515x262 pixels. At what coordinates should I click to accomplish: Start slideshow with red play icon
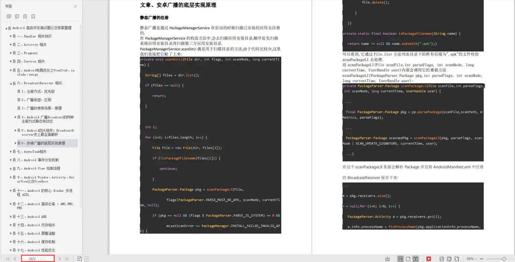click(x=429, y=259)
